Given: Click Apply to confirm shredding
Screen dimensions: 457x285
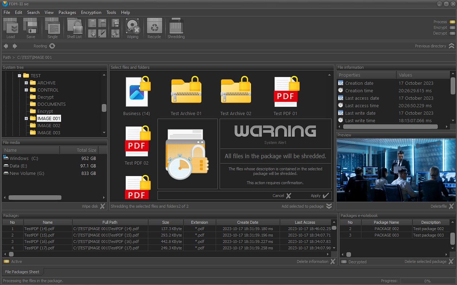Looking at the screenshot, I should 320,196.
